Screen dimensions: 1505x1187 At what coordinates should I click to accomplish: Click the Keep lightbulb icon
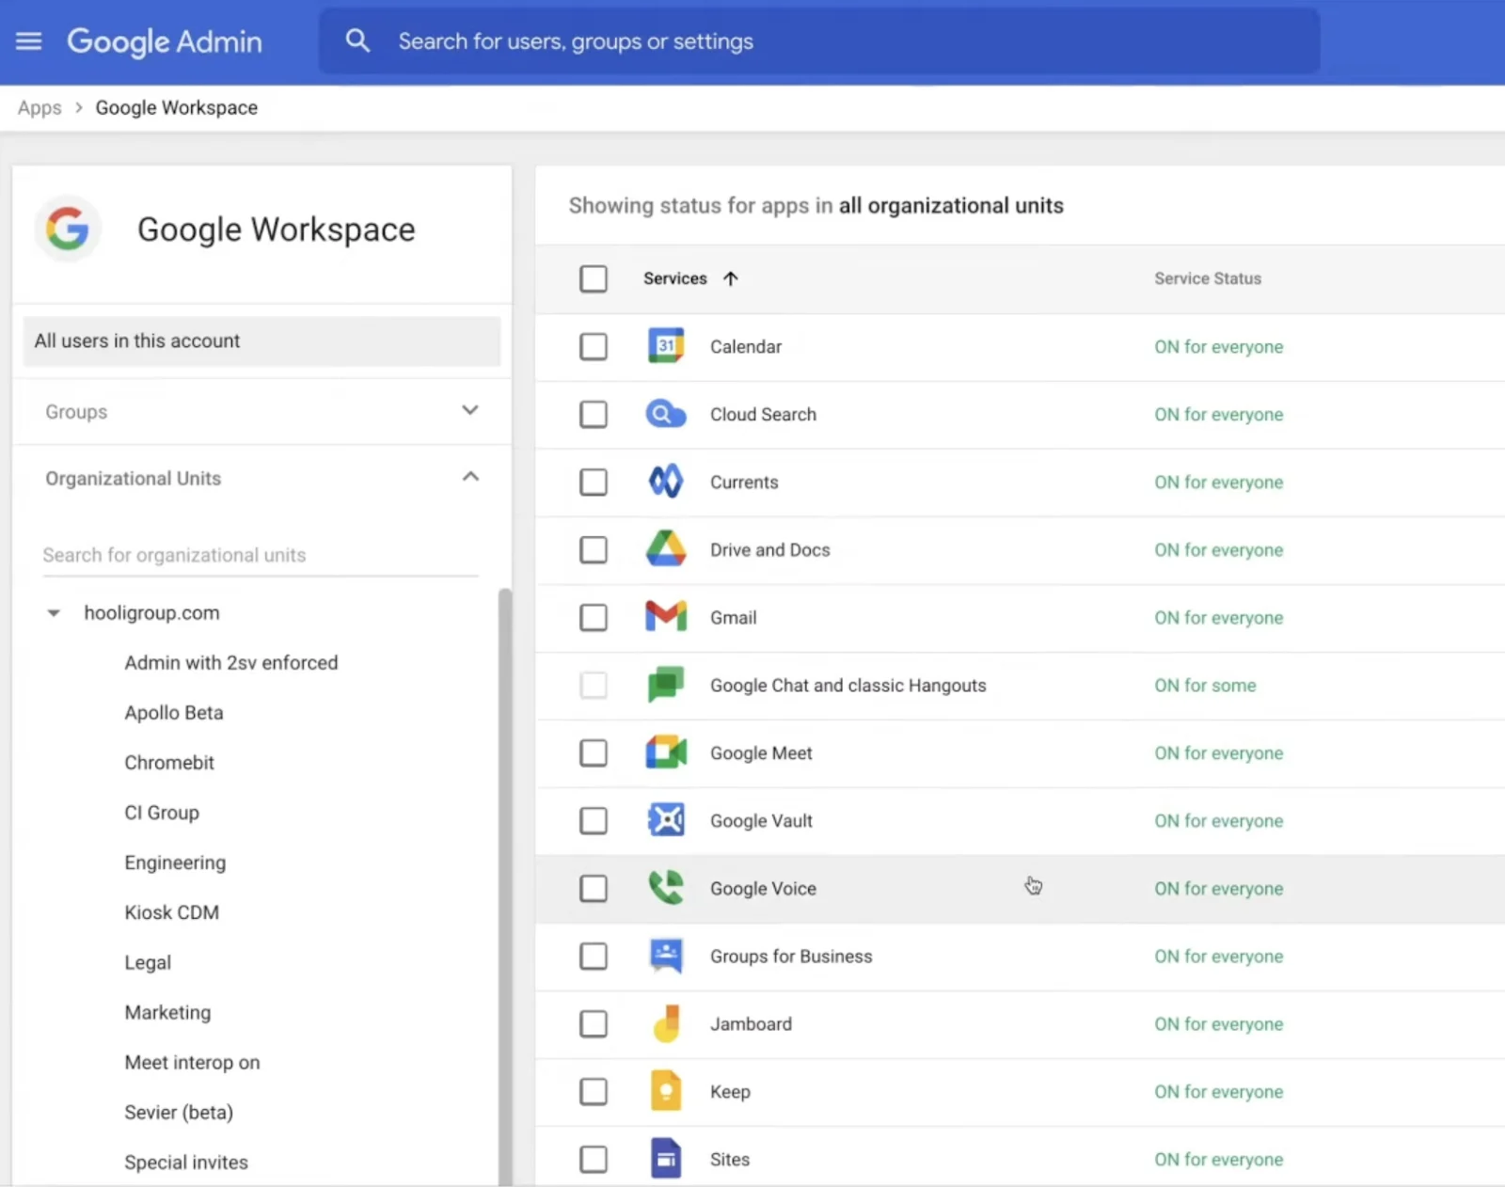[666, 1091]
